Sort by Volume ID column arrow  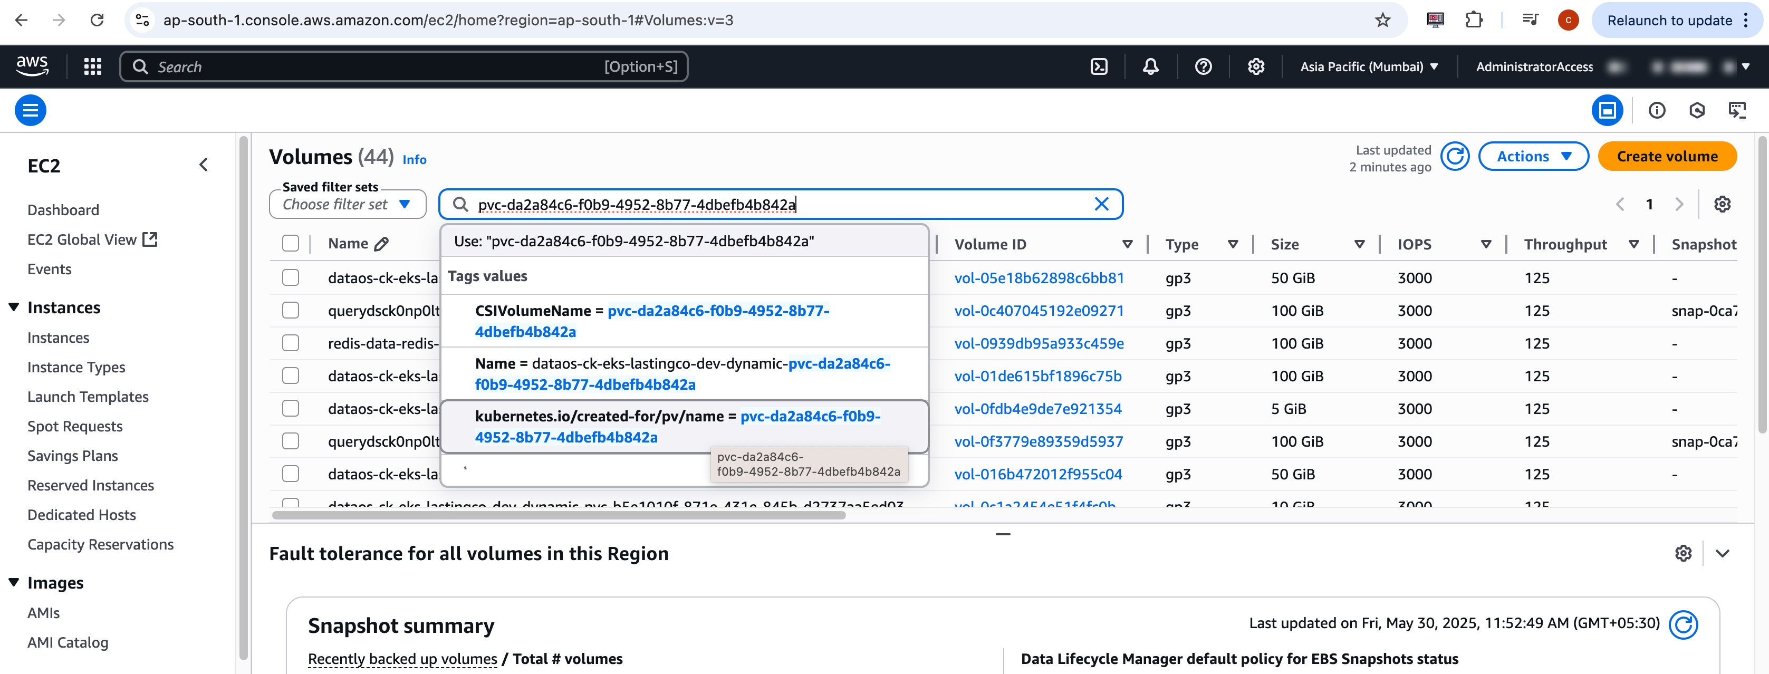1127,244
